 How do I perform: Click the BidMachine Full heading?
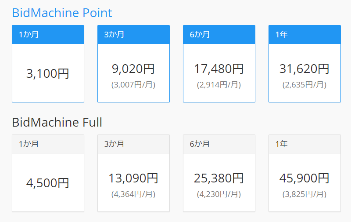tap(57, 122)
